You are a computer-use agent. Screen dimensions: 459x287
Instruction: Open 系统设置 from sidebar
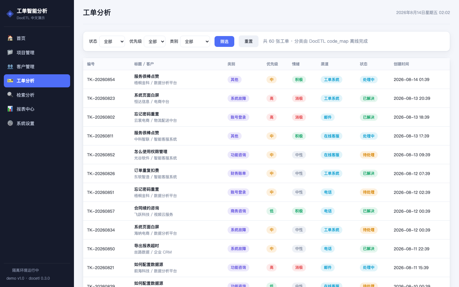point(37,123)
